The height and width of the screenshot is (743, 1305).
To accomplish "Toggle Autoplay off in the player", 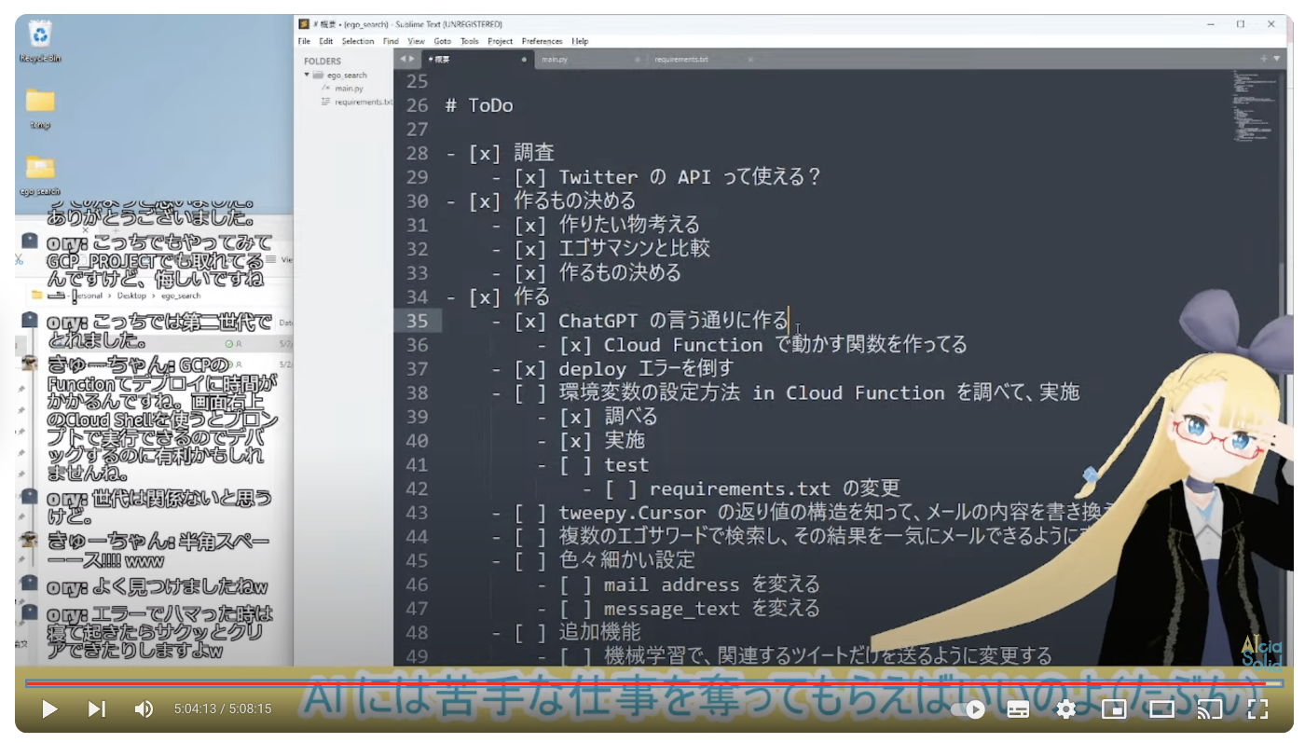I will click(968, 709).
